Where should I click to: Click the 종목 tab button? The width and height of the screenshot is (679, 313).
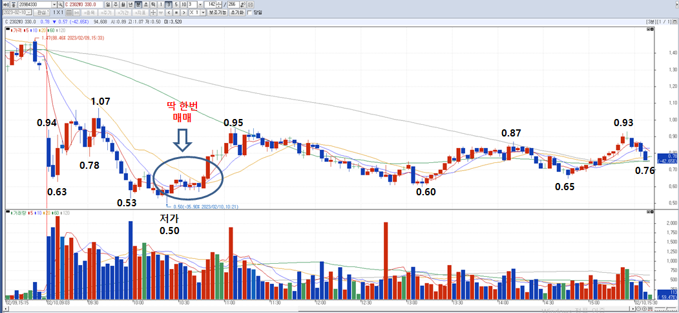pyautogui.click(x=90, y=12)
